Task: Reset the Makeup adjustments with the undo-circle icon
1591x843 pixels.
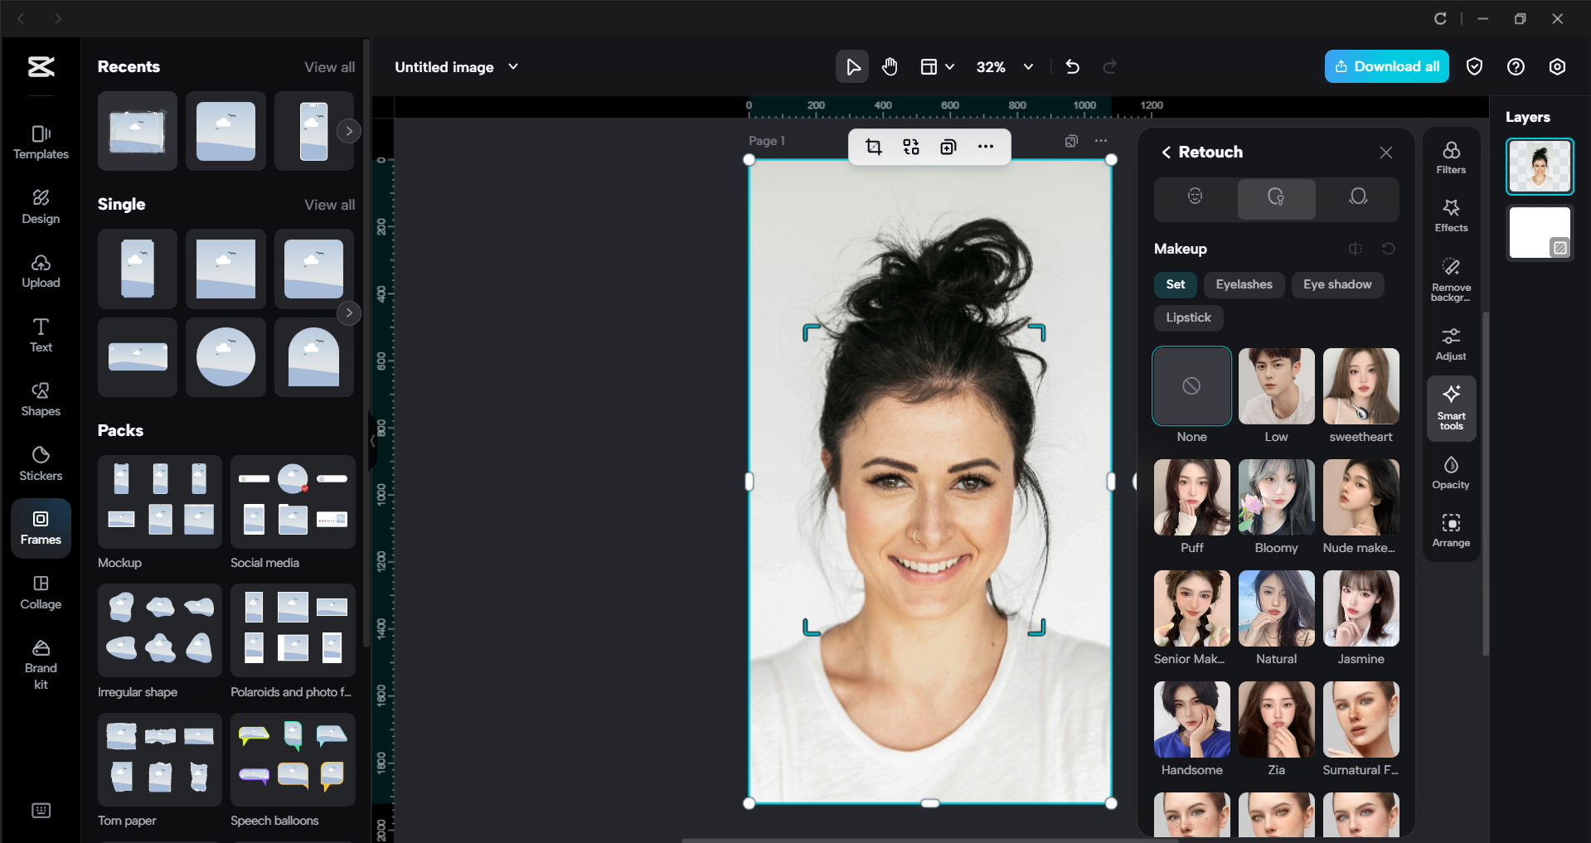Action: click(1390, 249)
